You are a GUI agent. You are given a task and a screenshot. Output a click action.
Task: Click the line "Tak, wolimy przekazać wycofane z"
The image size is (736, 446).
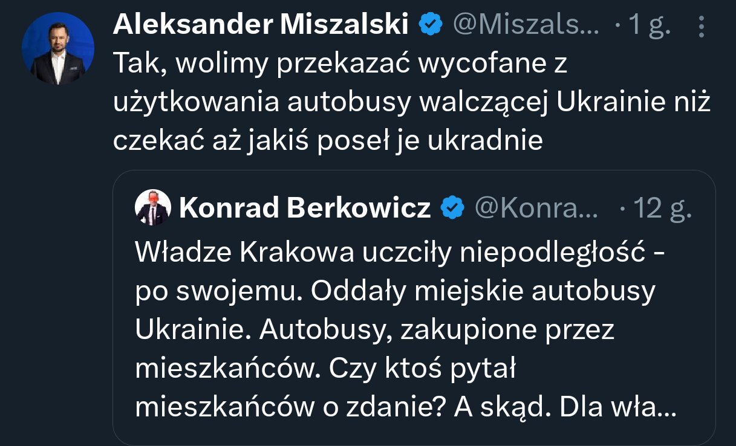point(339,65)
